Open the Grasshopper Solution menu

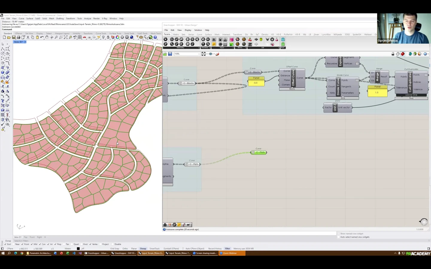click(x=198, y=30)
